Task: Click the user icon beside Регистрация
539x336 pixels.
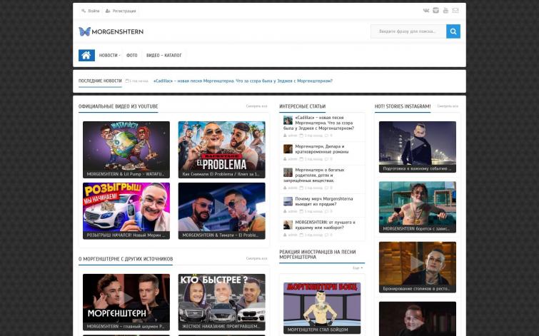Action: tap(108, 11)
